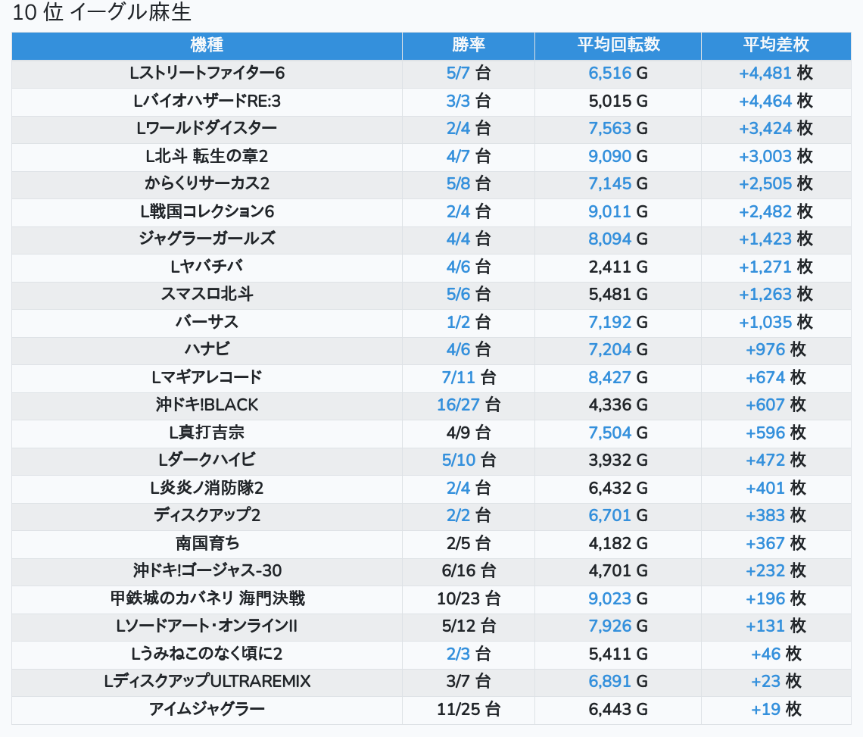Click the ディスクアップ2 cell
Image resolution: width=863 pixels, height=737 pixels.
pos(207,515)
